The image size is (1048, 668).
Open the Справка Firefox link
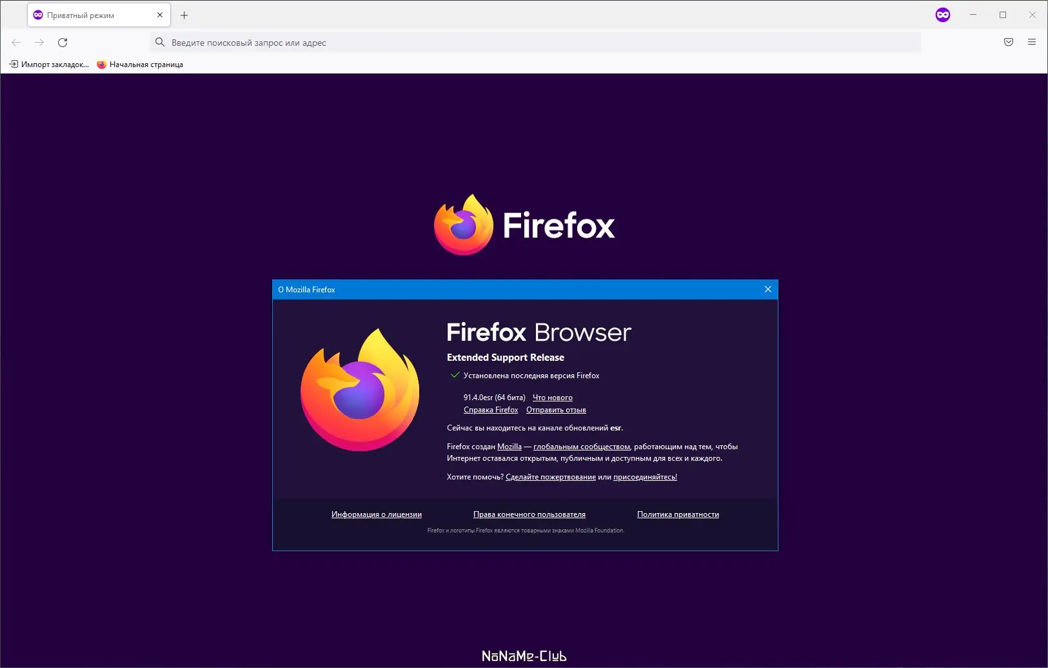(491, 410)
